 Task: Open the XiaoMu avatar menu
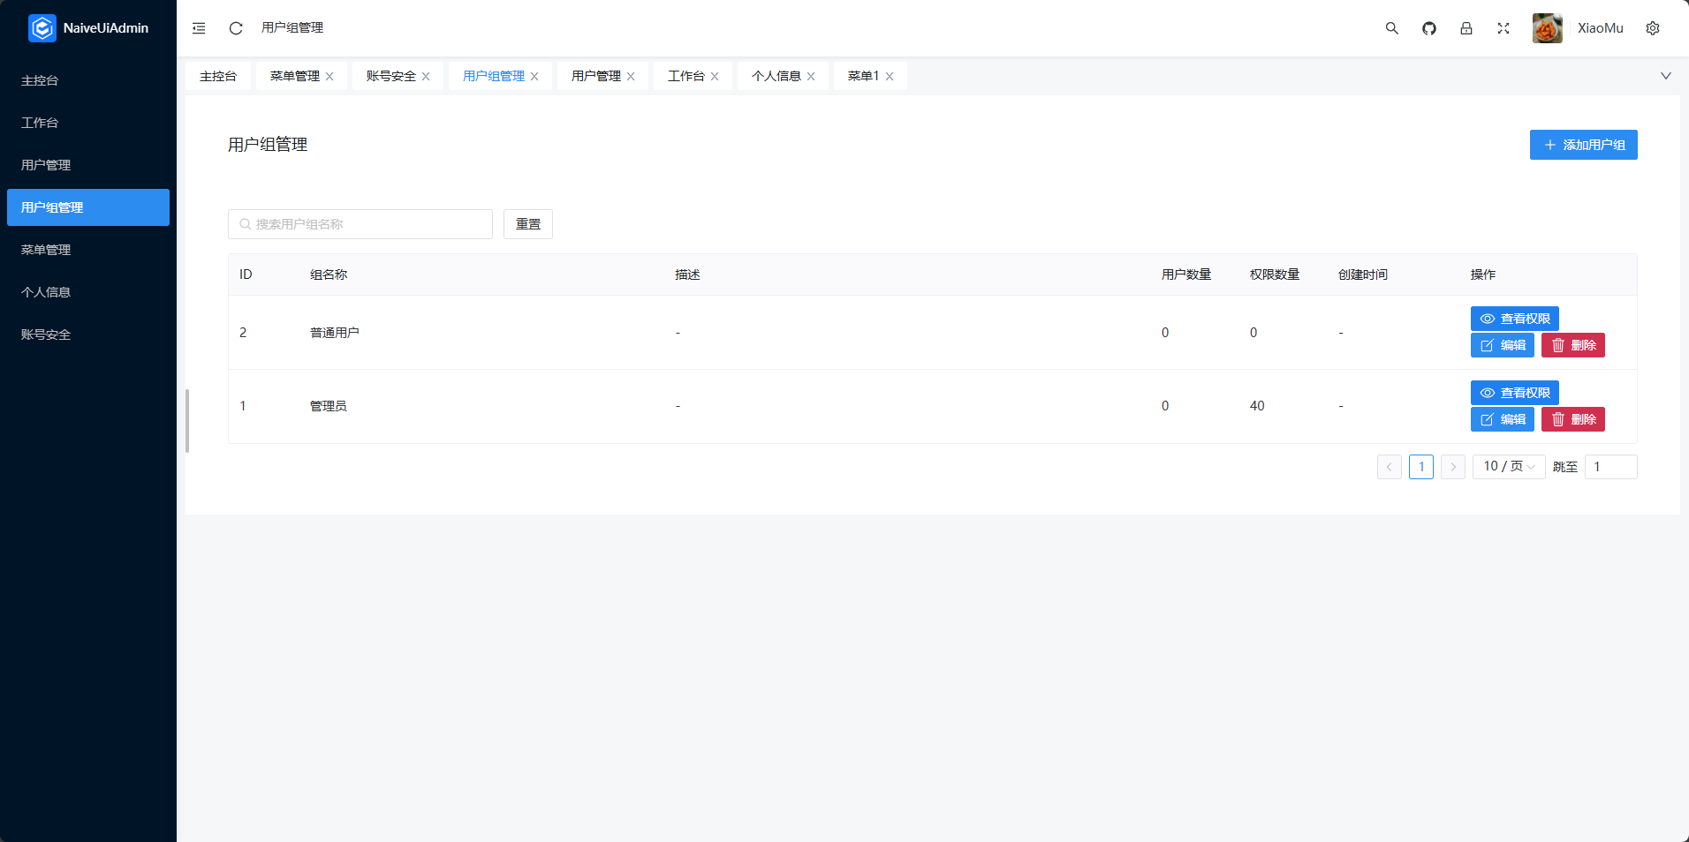(1548, 27)
